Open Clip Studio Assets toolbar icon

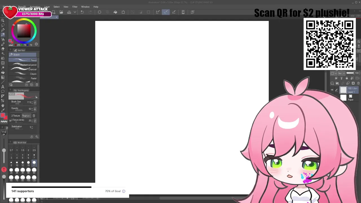coord(183,12)
